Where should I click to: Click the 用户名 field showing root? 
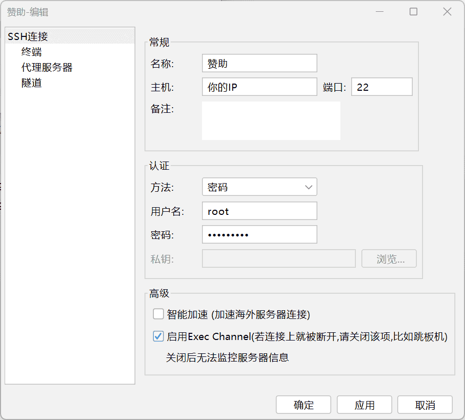click(259, 211)
